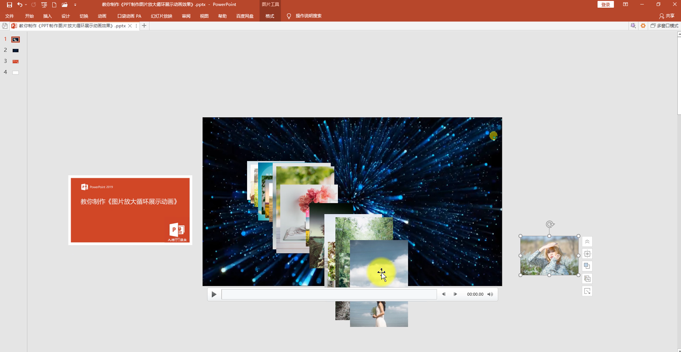The width and height of the screenshot is (681, 352).
Task: Click the video playback progress bar
Action: click(329, 295)
